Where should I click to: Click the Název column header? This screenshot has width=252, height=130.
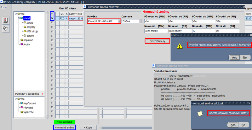click(x=72, y=9)
